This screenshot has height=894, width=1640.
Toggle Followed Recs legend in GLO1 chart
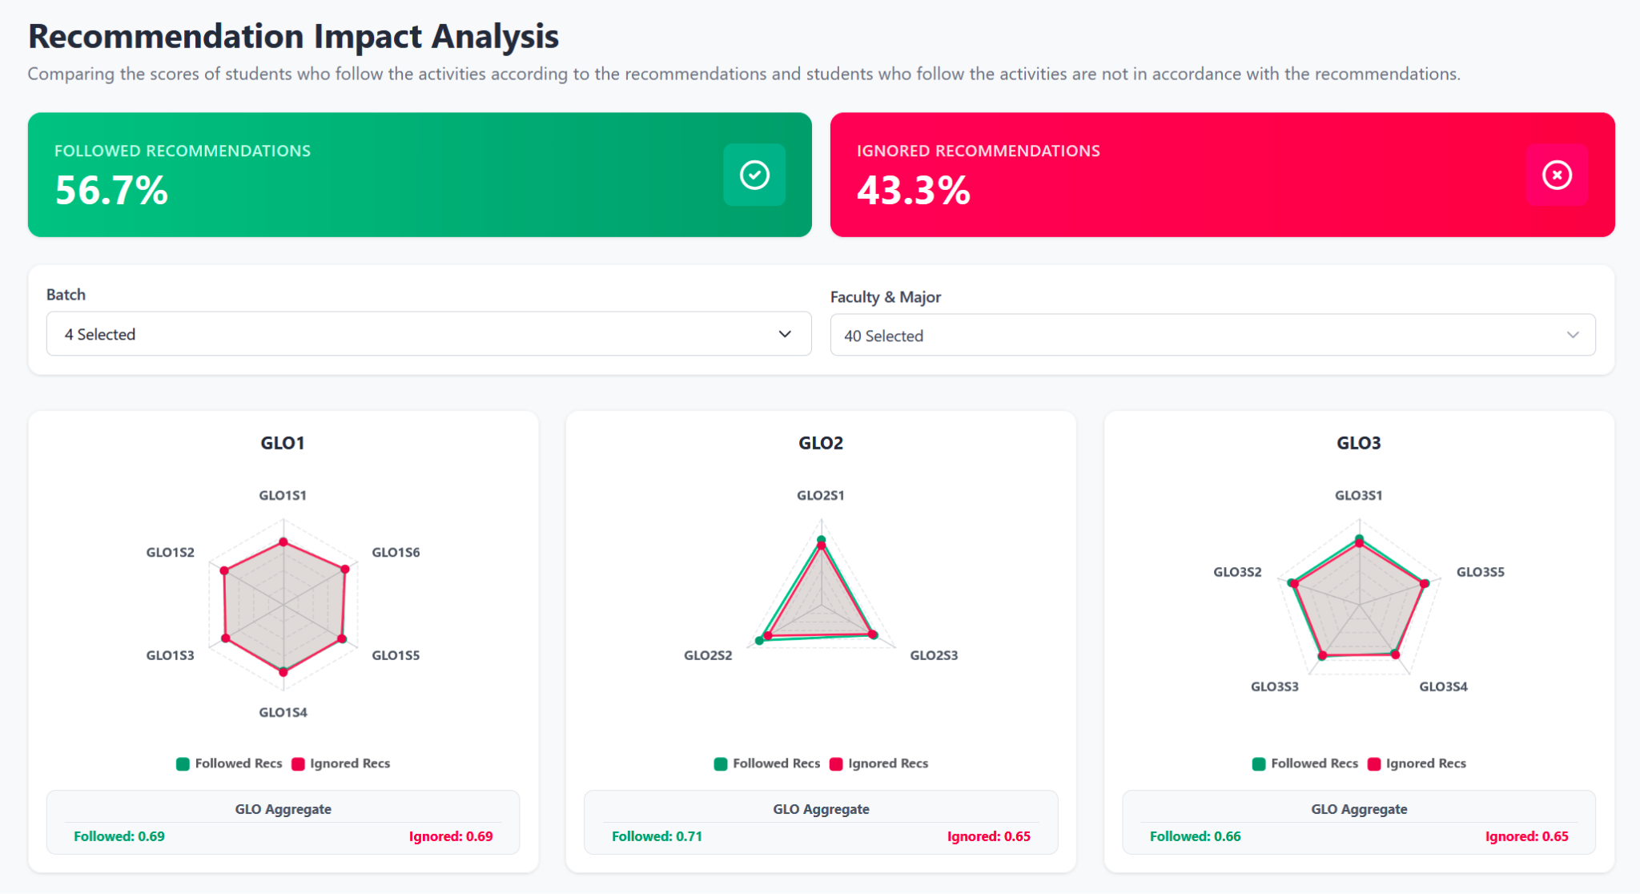(229, 763)
